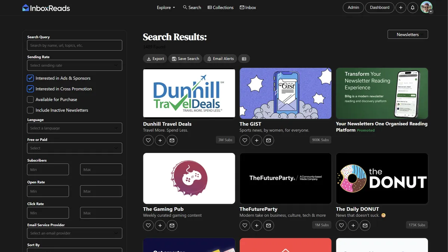This screenshot has width=448, height=252.
Task: Open the notifications bell
Action: [x=413, y=7]
